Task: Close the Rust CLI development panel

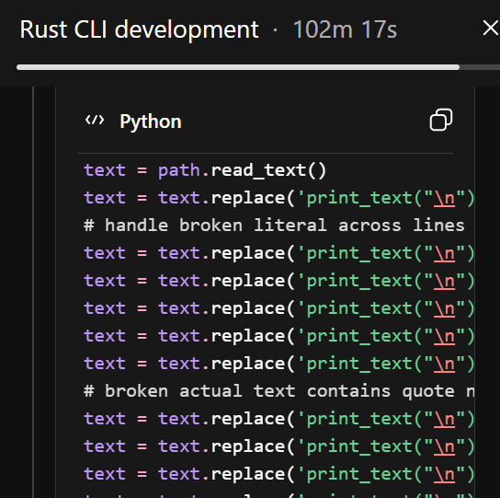Action: 491,29
